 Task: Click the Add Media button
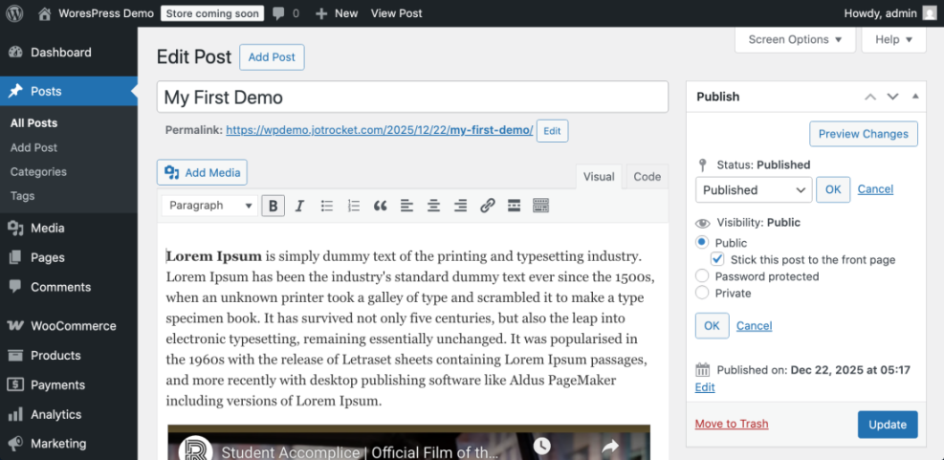202,173
